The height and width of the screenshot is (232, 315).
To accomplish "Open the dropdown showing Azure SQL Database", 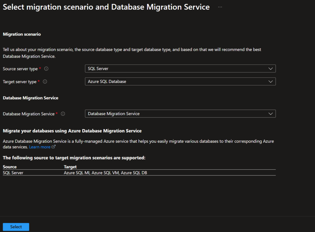I will click(180, 81).
